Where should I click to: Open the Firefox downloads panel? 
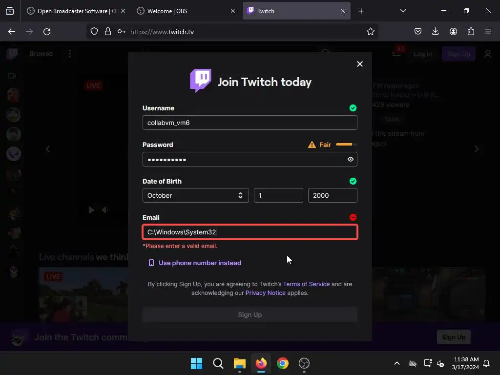[x=435, y=31]
